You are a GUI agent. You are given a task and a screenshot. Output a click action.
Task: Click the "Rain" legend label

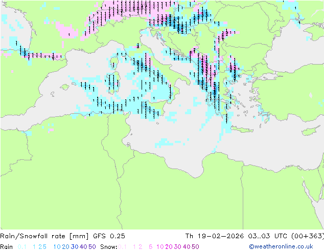point(7,247)
